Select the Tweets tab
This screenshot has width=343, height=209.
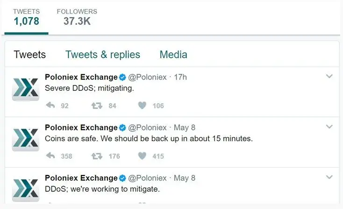click(x=30, y=54)
